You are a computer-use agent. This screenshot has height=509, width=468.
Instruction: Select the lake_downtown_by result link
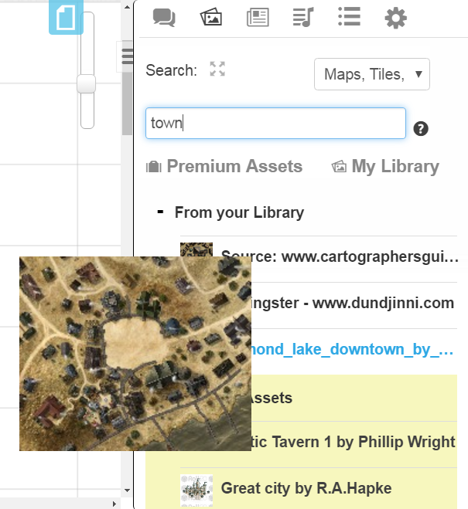pos(352,350)
